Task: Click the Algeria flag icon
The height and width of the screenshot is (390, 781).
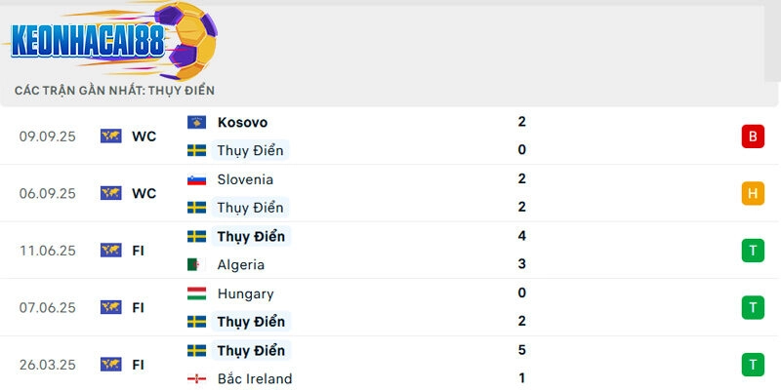Action: (196, 264)
